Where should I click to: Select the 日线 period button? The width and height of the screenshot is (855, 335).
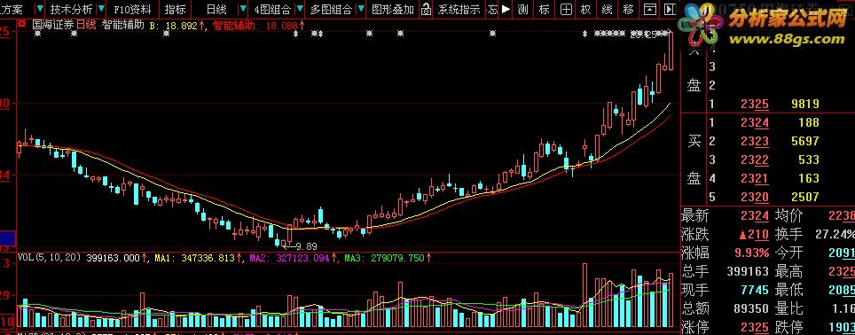tap(216, 9)
